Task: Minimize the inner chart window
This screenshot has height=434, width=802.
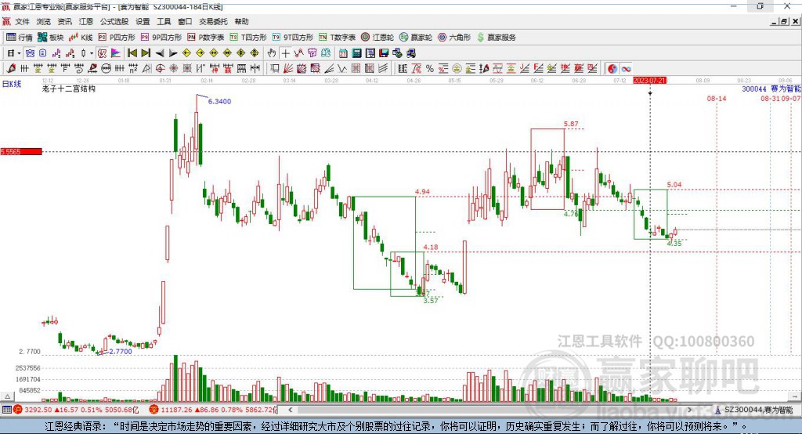Action: click(x=775, y=21)
